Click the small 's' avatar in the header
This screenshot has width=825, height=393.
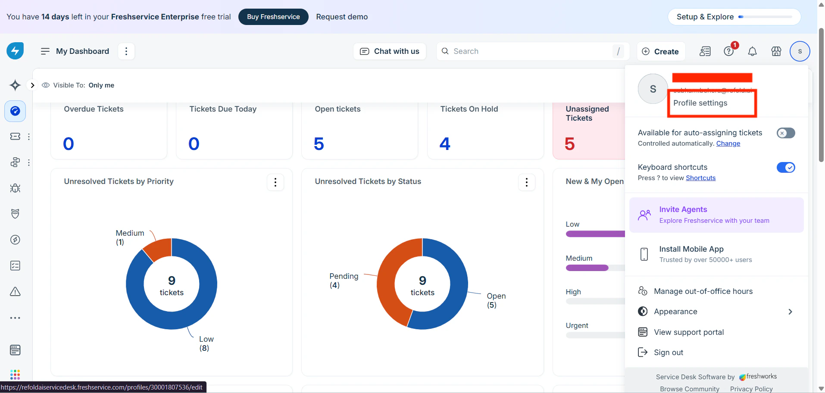pos(800,51)
